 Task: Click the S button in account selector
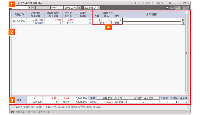[30, 8]
